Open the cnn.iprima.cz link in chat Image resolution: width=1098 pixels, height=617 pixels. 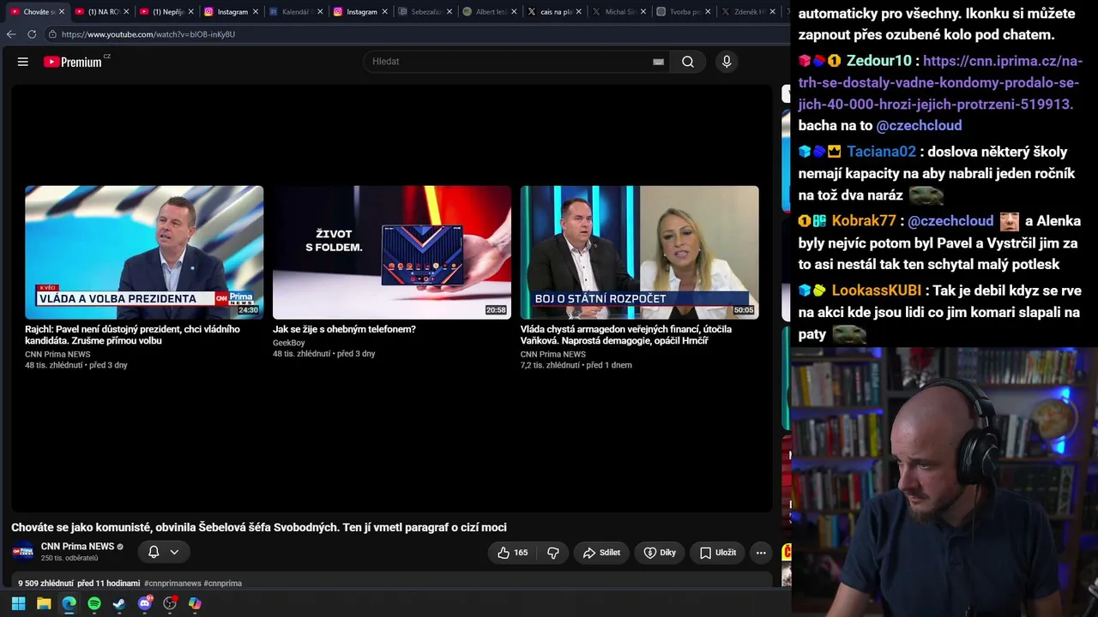click(x=941, y=82)
